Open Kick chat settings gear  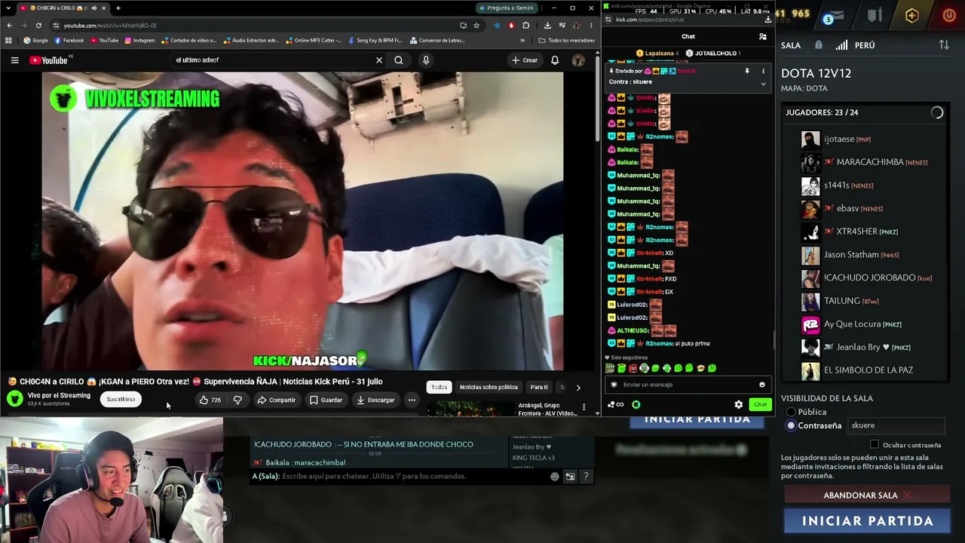click(x=739, y=405)
